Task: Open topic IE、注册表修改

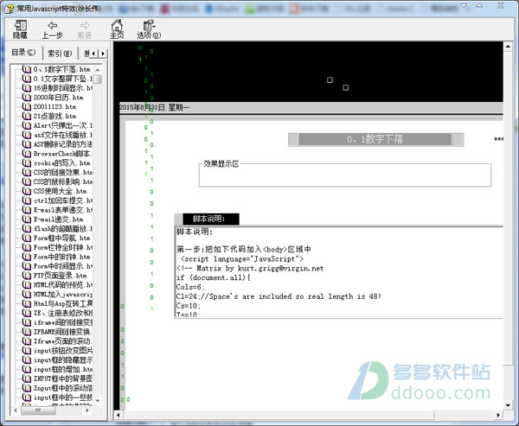Action: (x=63, y=313)
